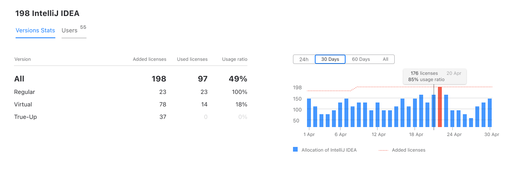Select the All time range
The width and height of the screenshot is (510, 182).
pyautogui.click(x=385, y=59)
